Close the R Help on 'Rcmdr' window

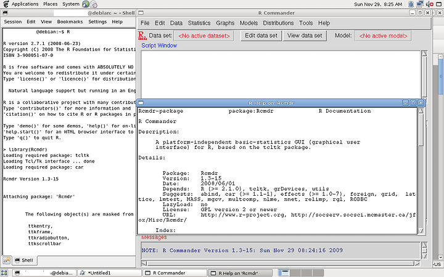421,103
